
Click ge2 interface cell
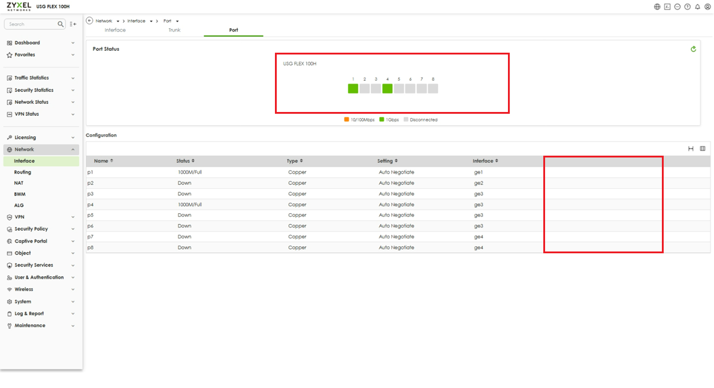478,183
